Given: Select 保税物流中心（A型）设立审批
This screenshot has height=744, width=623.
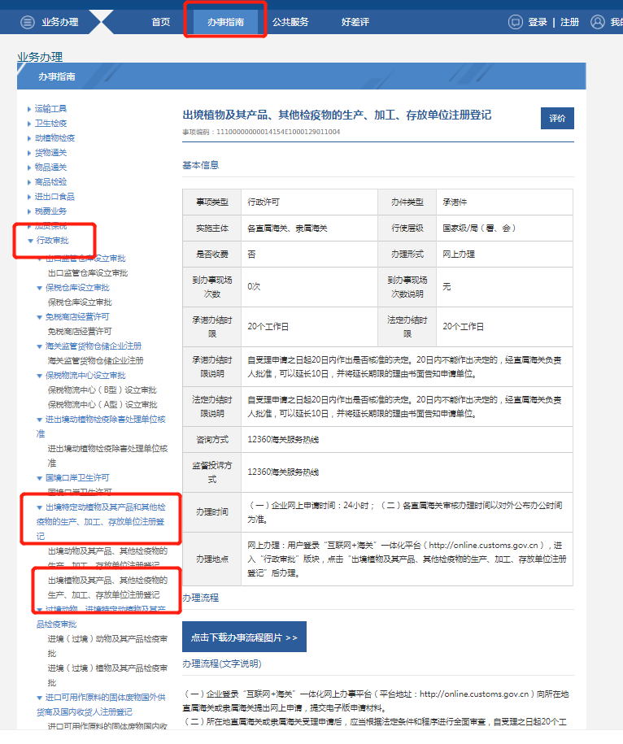Looking at the screenshot, I should (x=102, y=405).
